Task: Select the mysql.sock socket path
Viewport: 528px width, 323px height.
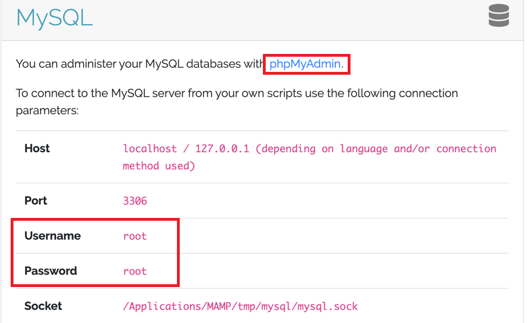Action: tap(240, 306)
